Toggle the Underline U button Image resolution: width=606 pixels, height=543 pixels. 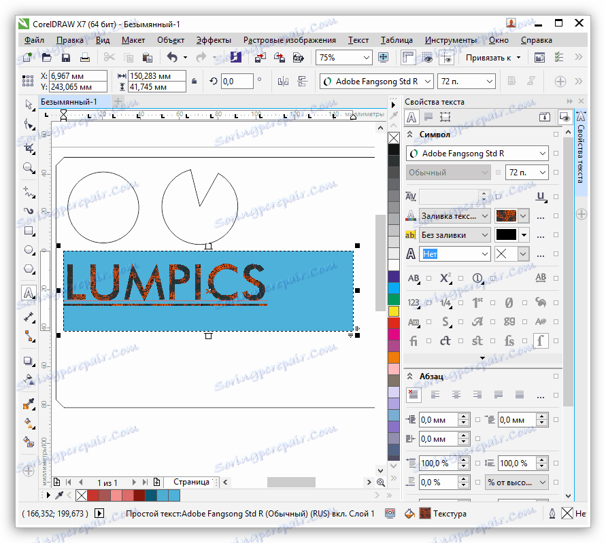[x=541, y=196]
